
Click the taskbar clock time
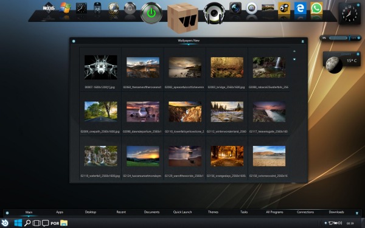(x=350, y=223)
